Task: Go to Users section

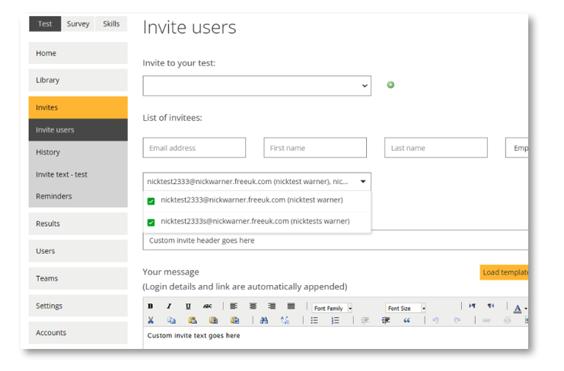Action: pos(78,251)
